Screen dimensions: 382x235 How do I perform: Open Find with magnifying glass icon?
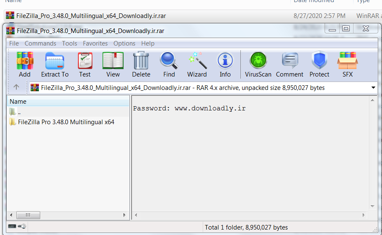click(x=169, y=61)
